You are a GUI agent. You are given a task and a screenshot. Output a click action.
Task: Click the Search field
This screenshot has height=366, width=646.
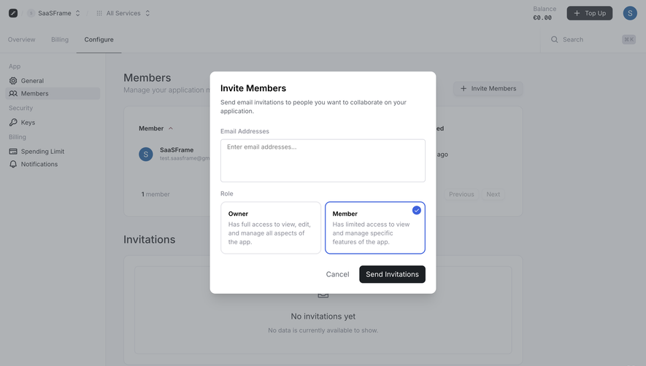point(593,39)
